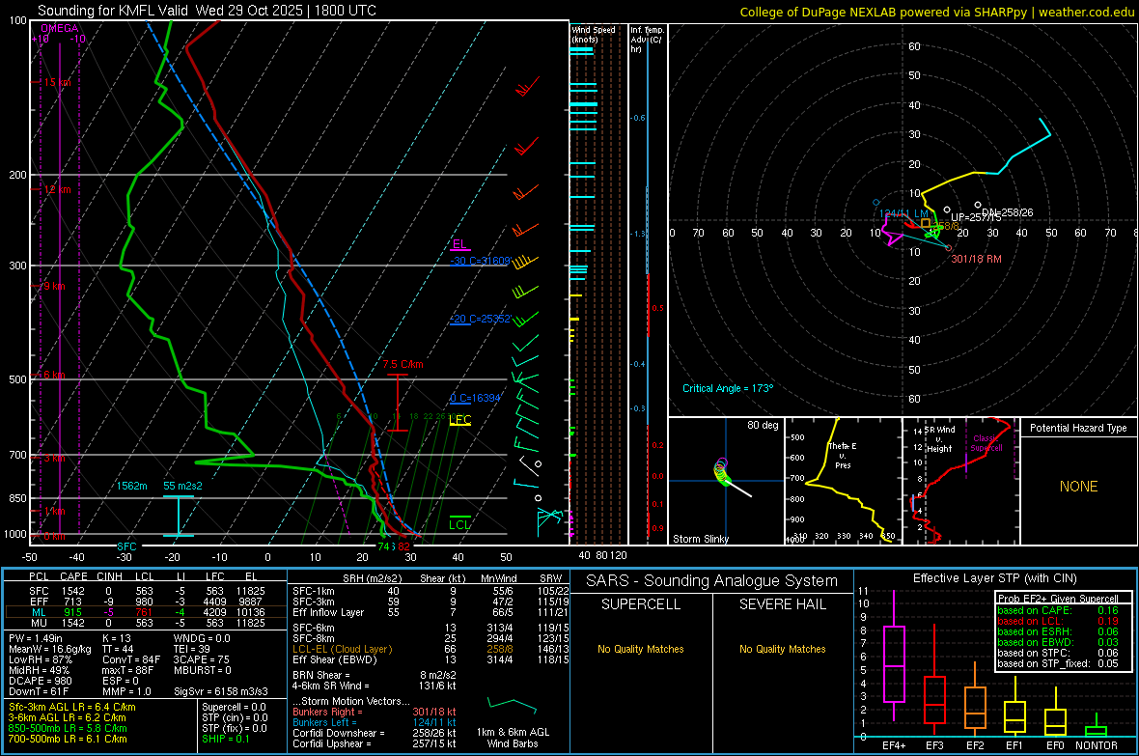Click the 'Critical Angle = 173°' text

click(728, 388)
